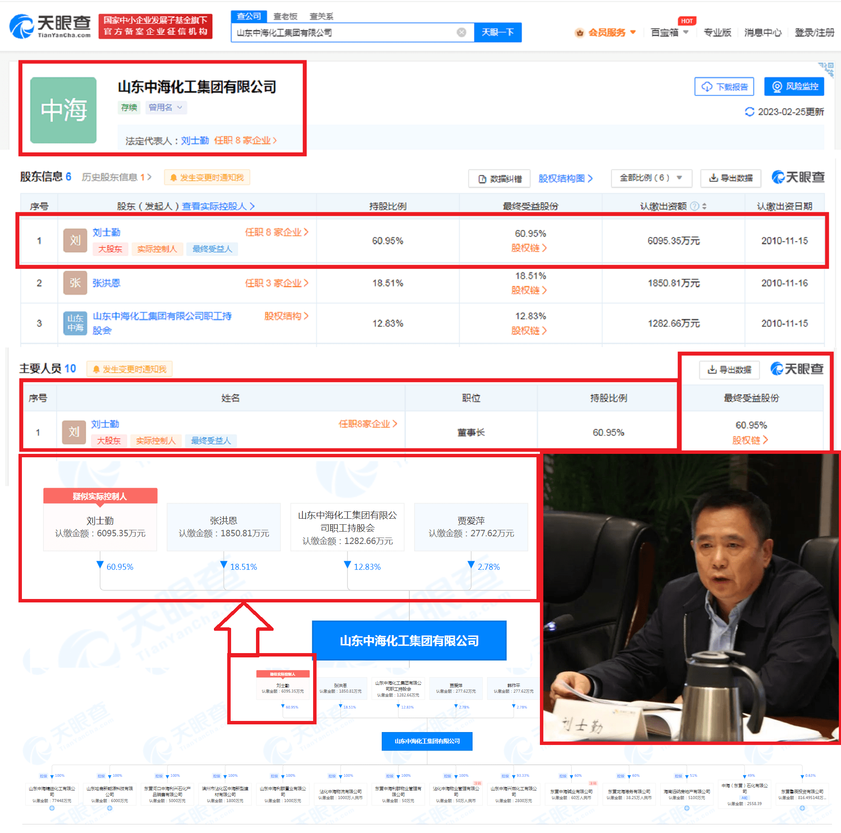Switch to the 查关系 search tab
841x833 pixels.
pyautogui.click(x=321, y=17)
